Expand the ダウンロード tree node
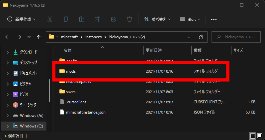 pos(8,52)
